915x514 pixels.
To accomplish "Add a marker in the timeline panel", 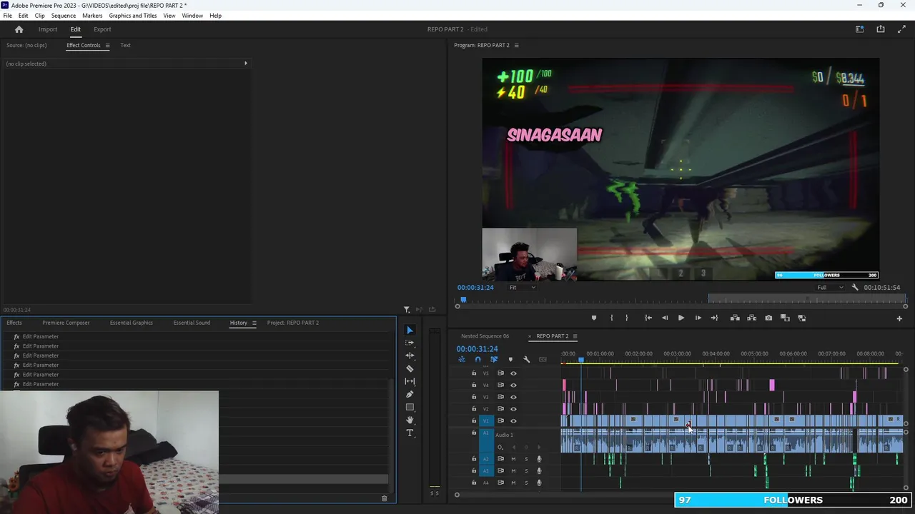I will point(510,359).
